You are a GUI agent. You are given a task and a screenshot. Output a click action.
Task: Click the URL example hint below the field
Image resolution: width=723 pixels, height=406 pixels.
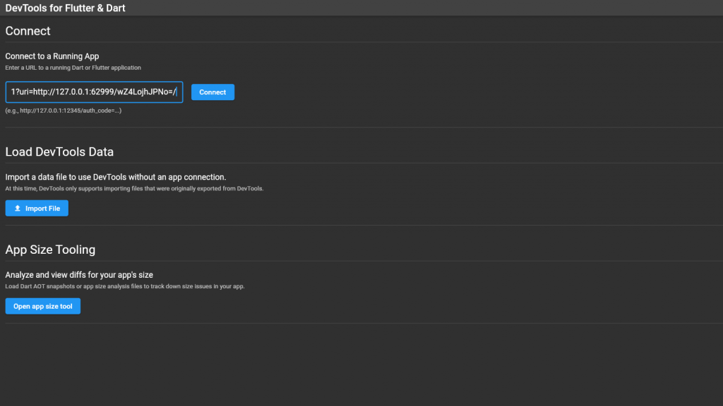click(63, 111)
